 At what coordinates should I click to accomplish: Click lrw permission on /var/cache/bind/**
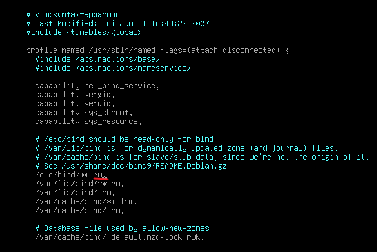(128, 201)
